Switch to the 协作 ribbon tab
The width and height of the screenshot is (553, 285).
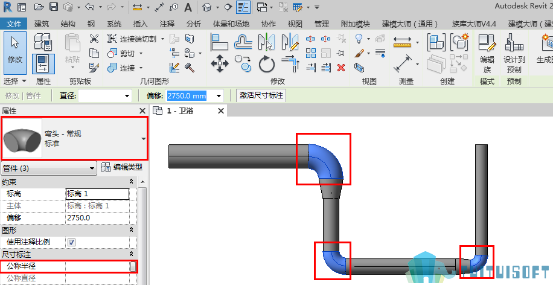pos(269,24)
